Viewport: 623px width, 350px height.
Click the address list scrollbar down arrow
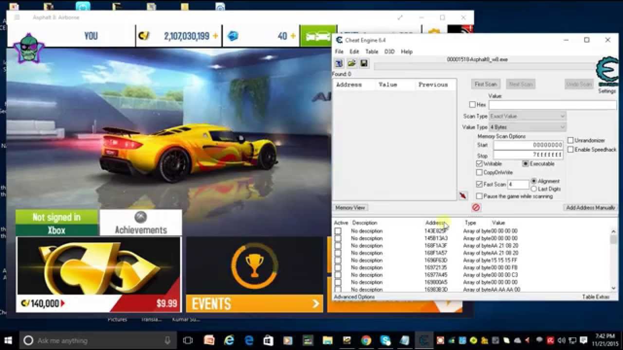click(x=613, y=289)
